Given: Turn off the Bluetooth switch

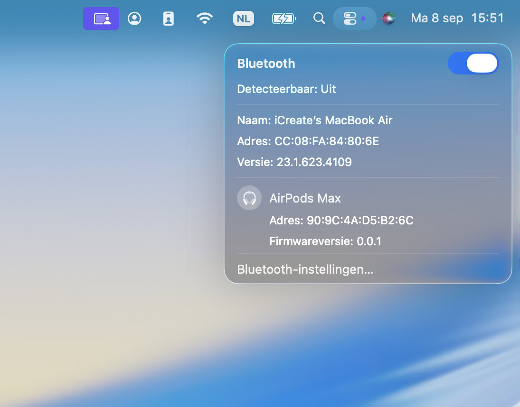Looking at the screenshot, I should (x=473, y=64).
